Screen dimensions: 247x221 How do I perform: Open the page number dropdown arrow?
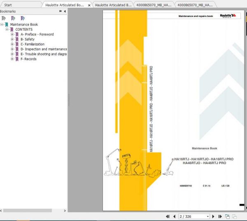[x=208, y=216]
